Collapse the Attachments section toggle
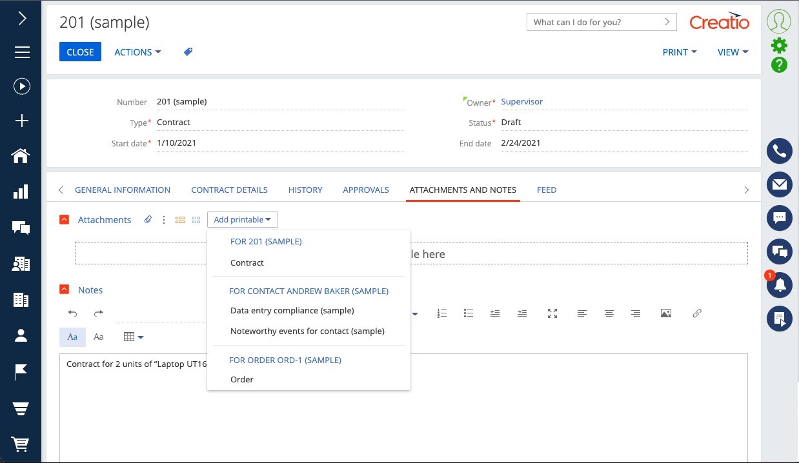799x463 pixels. 64,220
